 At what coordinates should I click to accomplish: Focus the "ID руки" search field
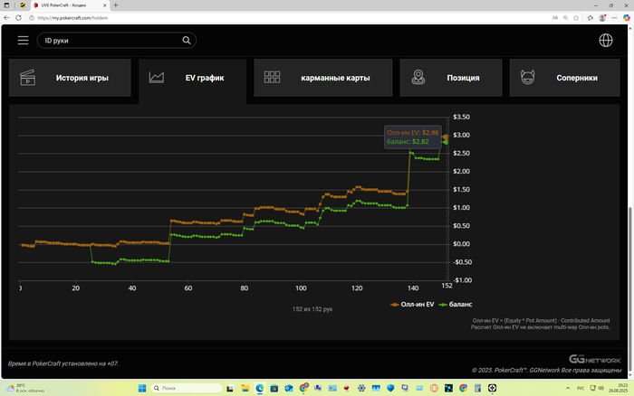(x=117, y=41)
